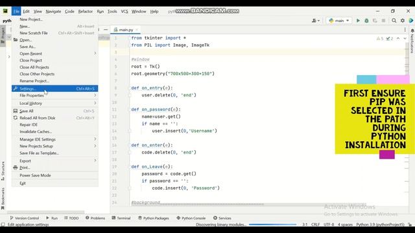Click the CRLF line separator widget

pos(316,225)
